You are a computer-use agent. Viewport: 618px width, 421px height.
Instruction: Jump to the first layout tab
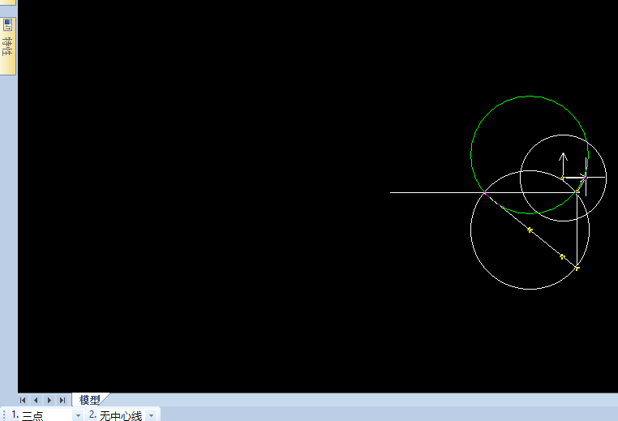tap(23, 400)
